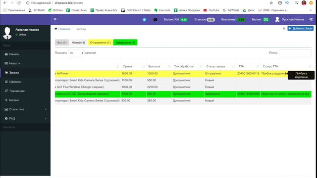The image size is (317, 178).
Task: Click the user avatar in top bar
Action: tap(277, 19)
